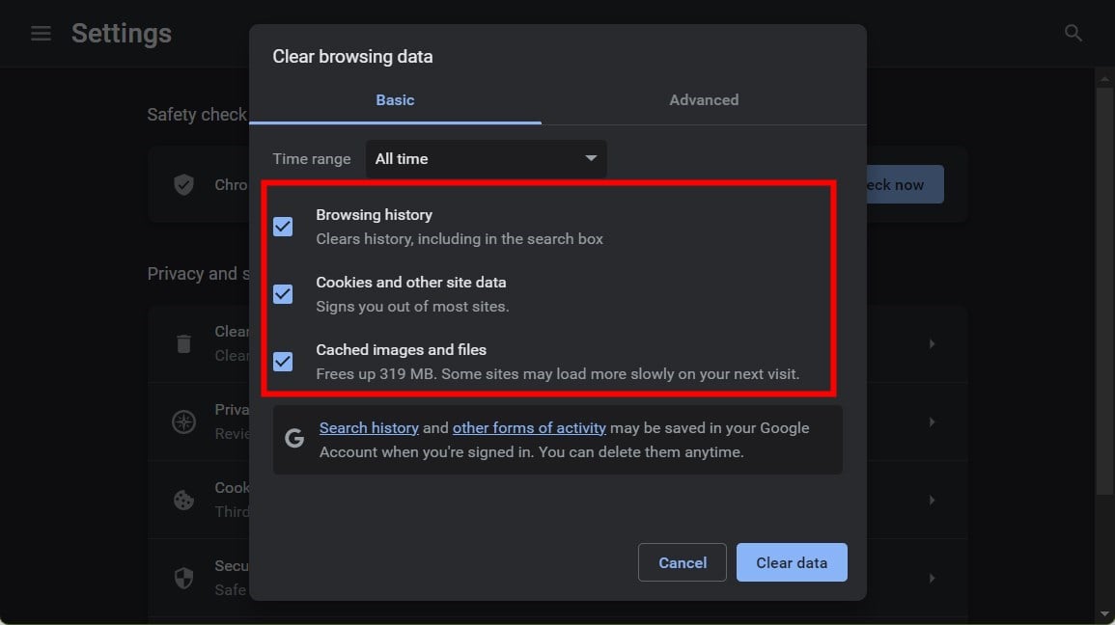Open the Settings hamburger menu
Screen dimensions: 1115x625
41,34
